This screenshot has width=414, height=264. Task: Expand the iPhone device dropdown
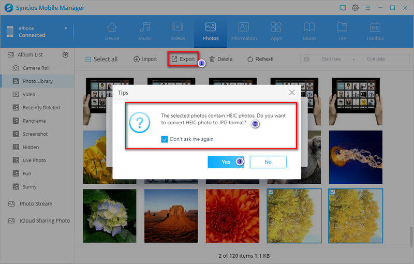(x=66, y=28)
